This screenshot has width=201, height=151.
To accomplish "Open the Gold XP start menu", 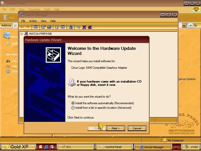I will click(18, 147).
